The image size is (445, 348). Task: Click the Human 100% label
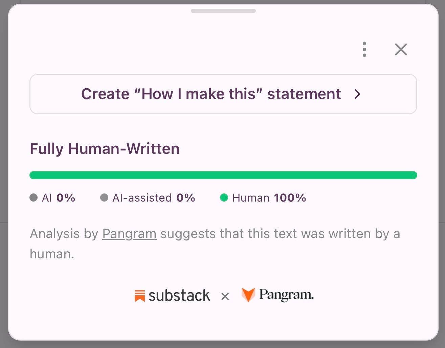point(269,198)
